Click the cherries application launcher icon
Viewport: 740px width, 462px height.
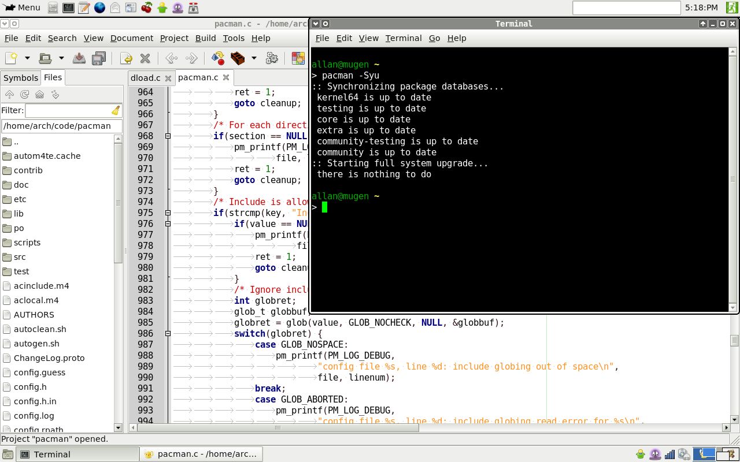pyautogui.click(x=147, y=8)
